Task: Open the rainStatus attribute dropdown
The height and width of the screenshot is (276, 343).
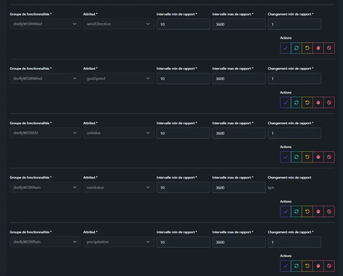Action: [x=119, y=187]
